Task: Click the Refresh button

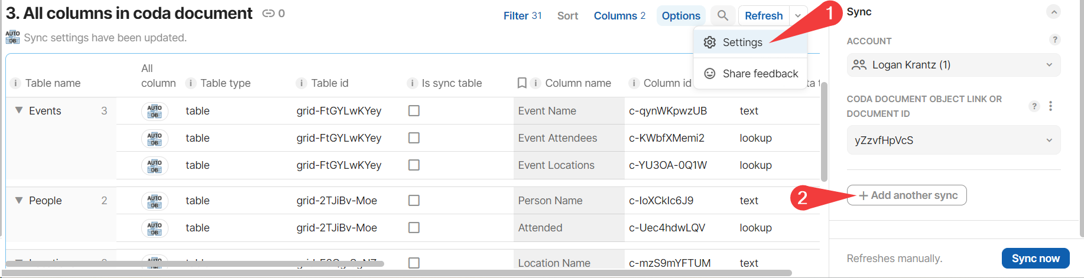Action: pos(764,16)
